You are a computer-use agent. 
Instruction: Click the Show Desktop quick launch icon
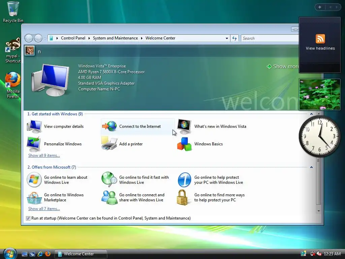click(24, 254)
